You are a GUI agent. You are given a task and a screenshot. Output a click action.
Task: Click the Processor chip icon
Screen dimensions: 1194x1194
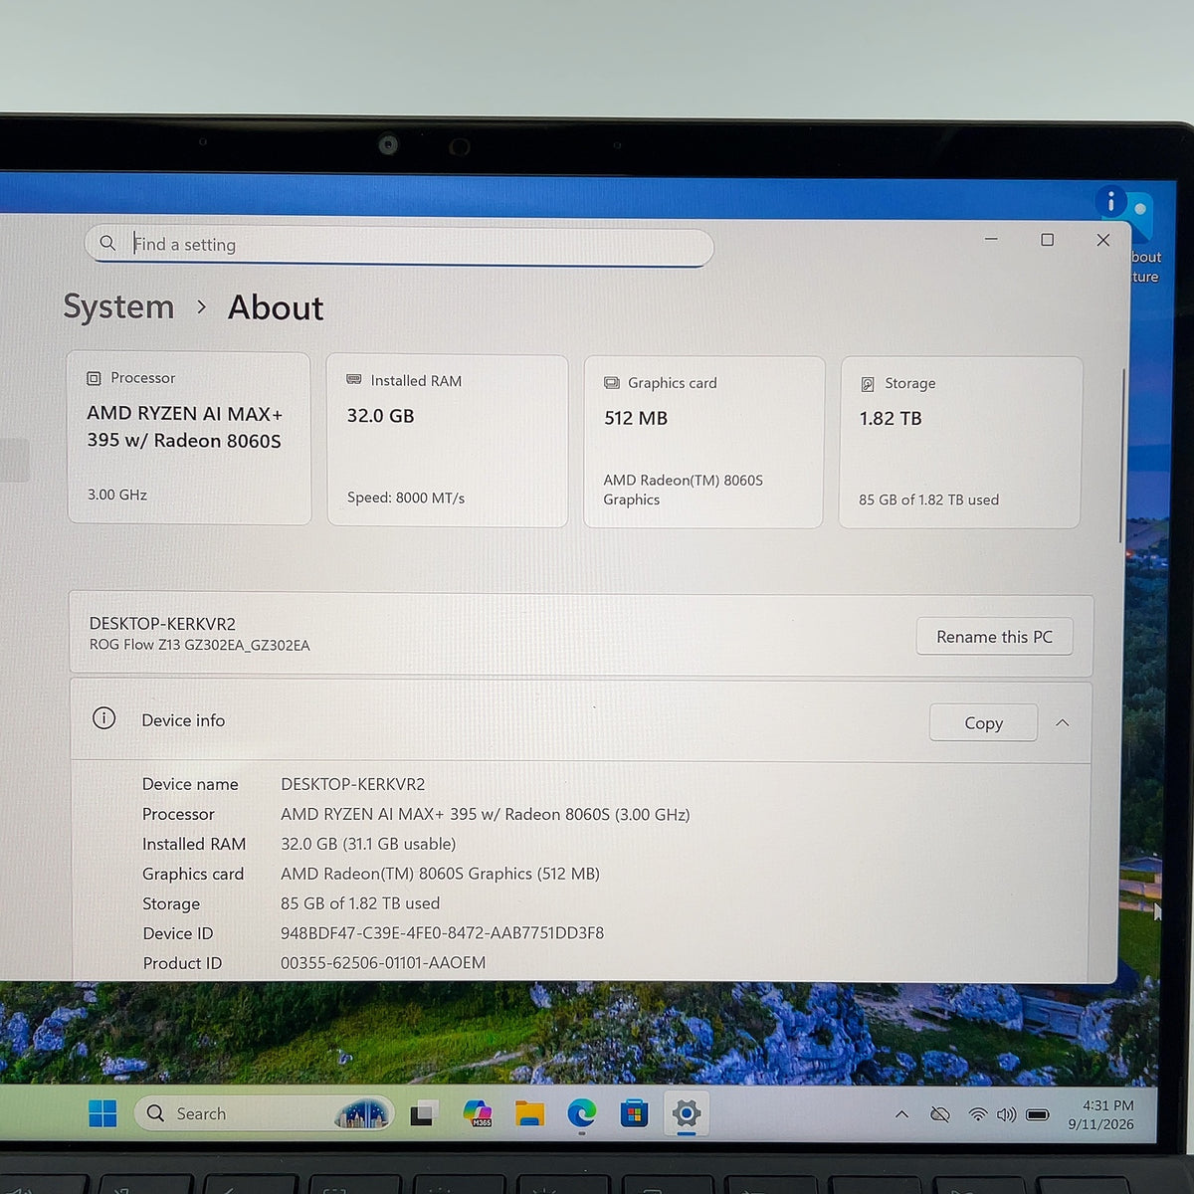coord(94,378)
